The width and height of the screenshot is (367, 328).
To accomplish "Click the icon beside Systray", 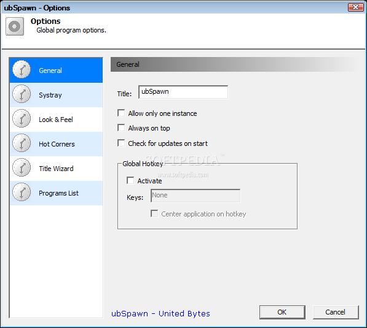I will [22, 94].
